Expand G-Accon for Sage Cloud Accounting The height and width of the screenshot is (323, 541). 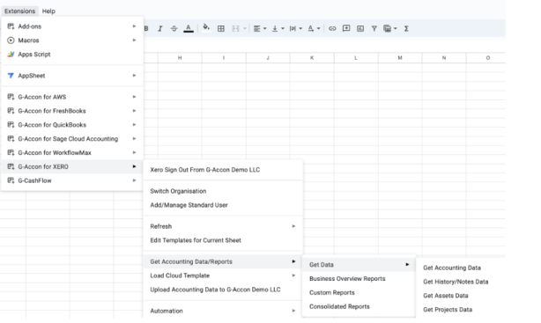point(72,138)
